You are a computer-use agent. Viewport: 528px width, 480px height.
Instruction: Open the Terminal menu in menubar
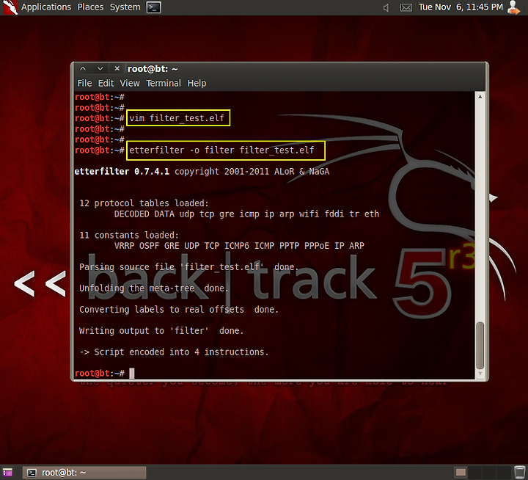pyautogui.click(x=164, y=83)
